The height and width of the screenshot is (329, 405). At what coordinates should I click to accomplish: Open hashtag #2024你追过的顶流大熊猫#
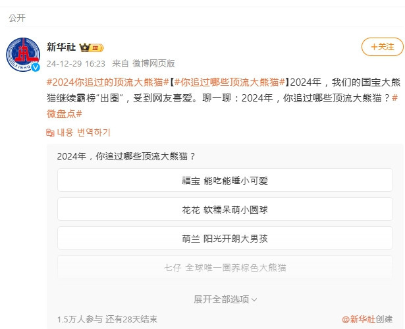point(108,82)
